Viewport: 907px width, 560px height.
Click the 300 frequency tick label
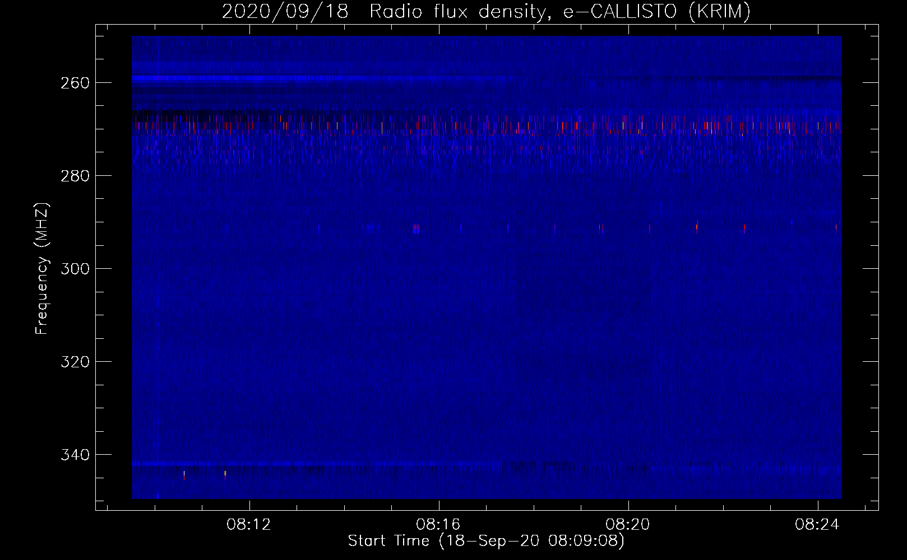[75, 269]
